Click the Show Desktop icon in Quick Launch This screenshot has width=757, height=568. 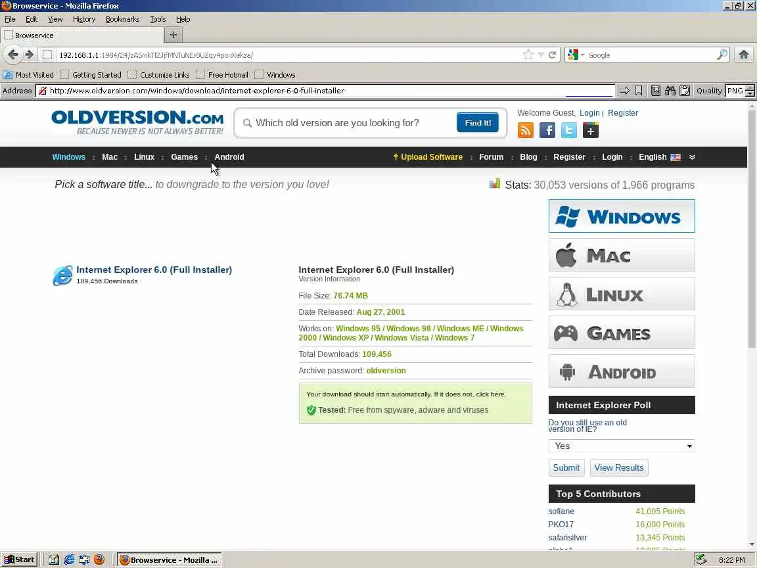click(54, 560)
